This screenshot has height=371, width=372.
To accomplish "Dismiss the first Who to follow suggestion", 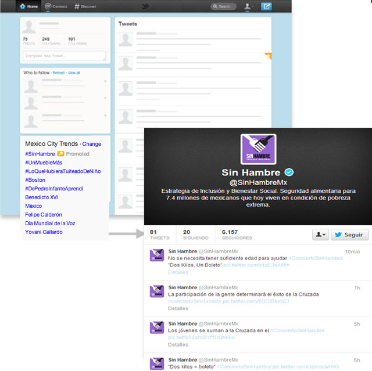I will coord(105,81).
